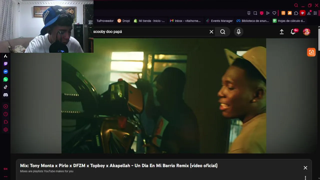Open sidebar three-dots setup menu
The height and width of the screenshot is (180, 320).
[x=5, y=176]
